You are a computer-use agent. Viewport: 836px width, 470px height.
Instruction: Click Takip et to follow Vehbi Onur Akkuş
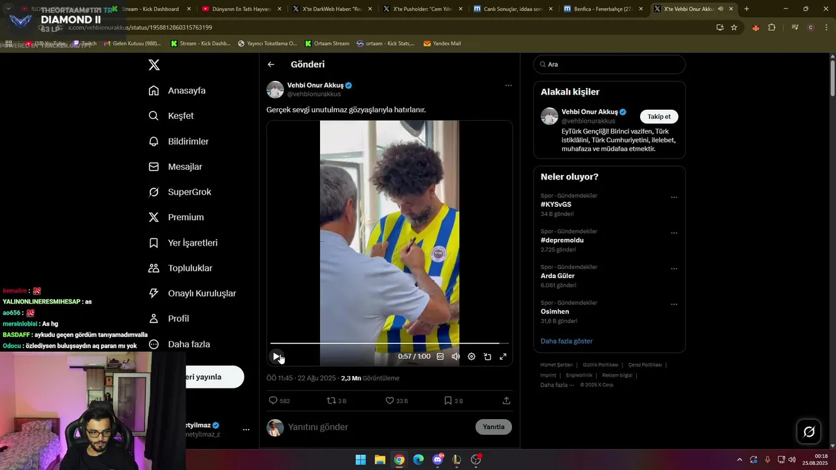coord(659,117)
